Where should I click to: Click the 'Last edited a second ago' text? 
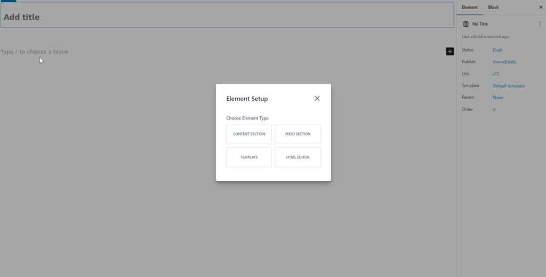486,36
